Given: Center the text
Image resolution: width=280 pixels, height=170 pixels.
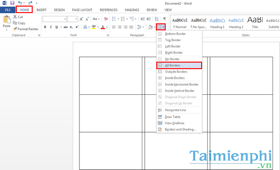Looking at the screenshot, I should pos(119,27).
